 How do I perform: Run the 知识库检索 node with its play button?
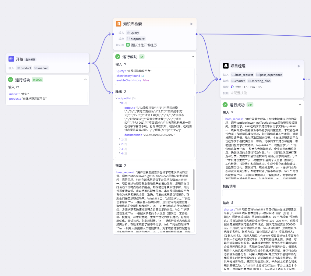click(192, 24)
